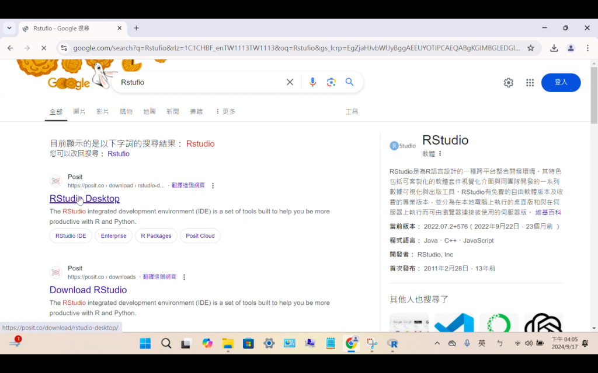The image size is (598, 373).
Task: Stop loading the page
Action: click(44, 48)
